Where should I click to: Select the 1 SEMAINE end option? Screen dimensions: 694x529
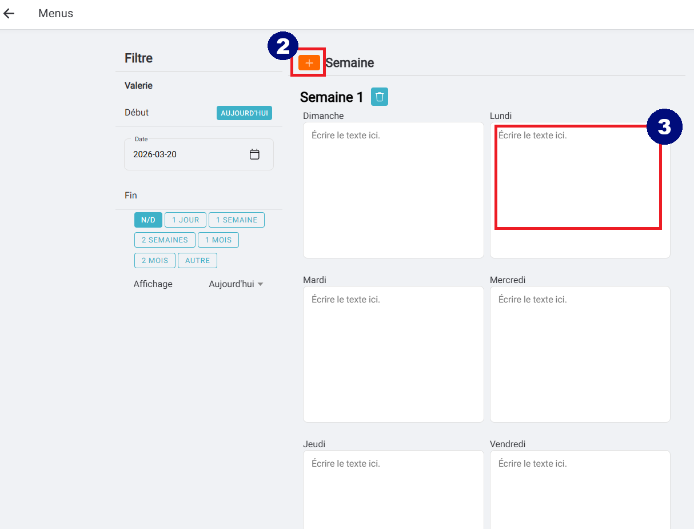pyautogui.click(x=236, y=220)
